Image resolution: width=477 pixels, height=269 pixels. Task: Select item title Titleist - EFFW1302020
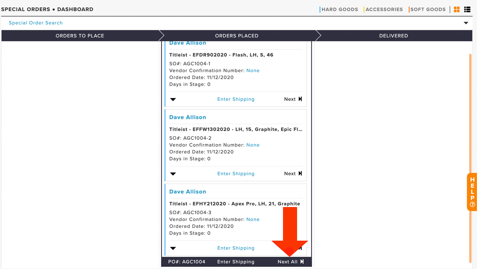tap(236, 129)
